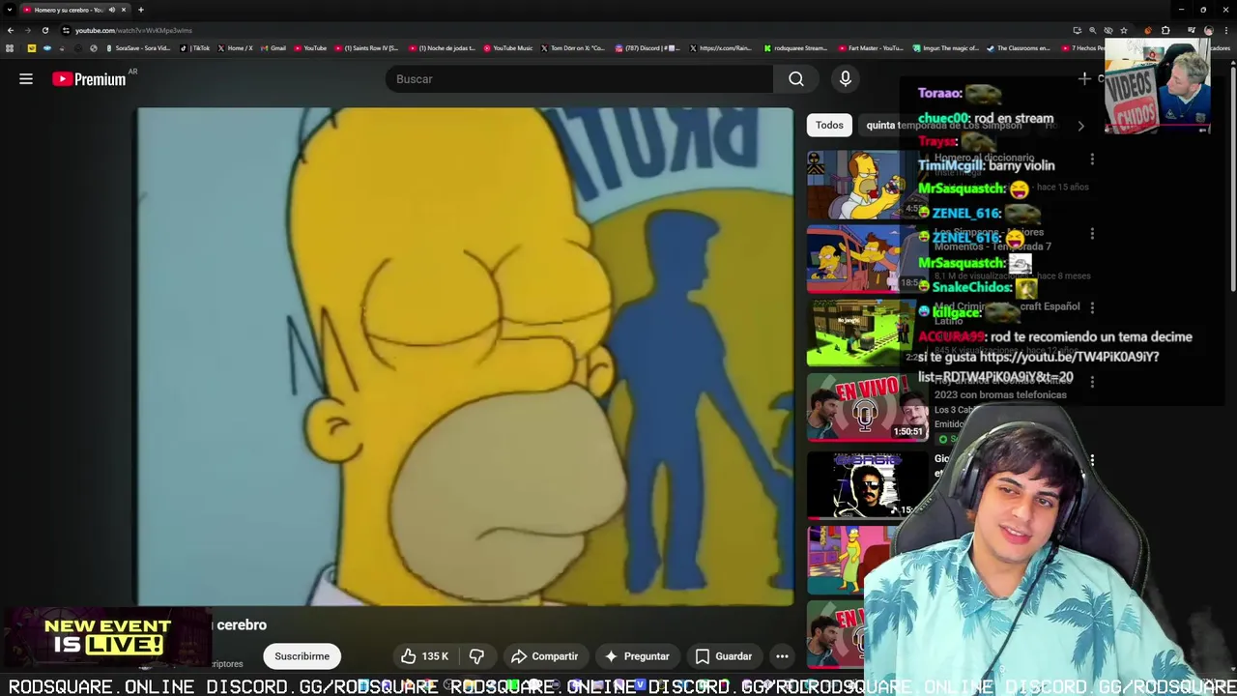This screenshot has width=1237, height=696.
Task: Open the Imgur bookmark
Action: click(x=947, y=48)
